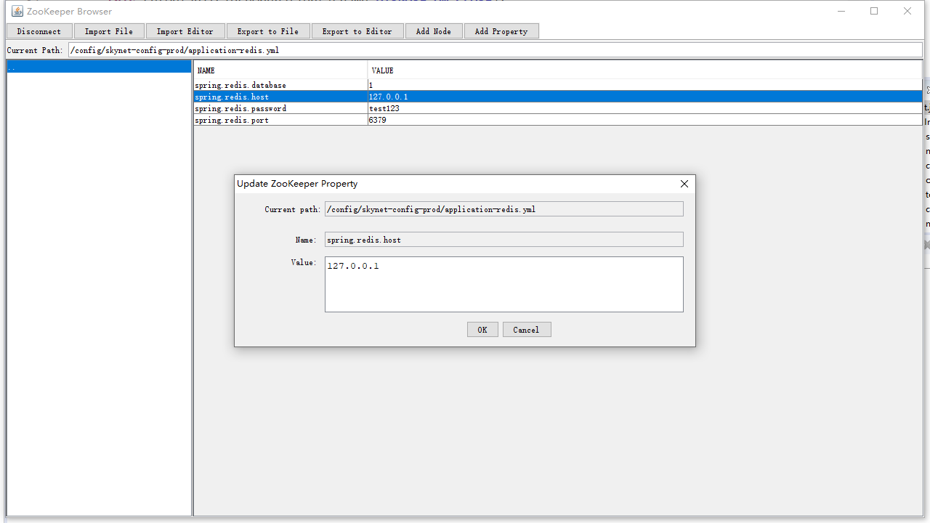Select spring.redis.host table row
The width and height of the screenshot is (930, 523).
pyautogui.click(x=558, y=97)
